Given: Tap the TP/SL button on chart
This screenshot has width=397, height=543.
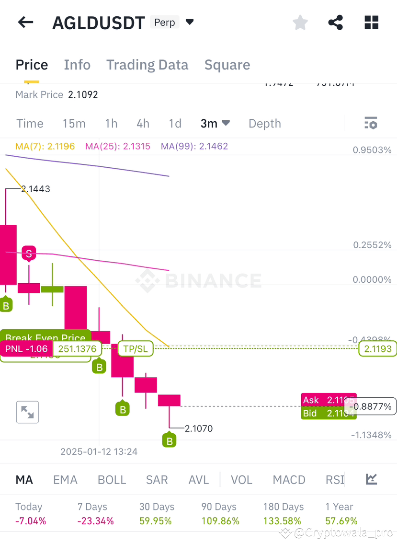Looking at the screenshot, I should 136,349.
